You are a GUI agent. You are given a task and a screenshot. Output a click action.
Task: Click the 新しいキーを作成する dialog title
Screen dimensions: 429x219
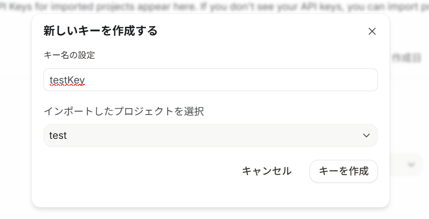(100, 31)
